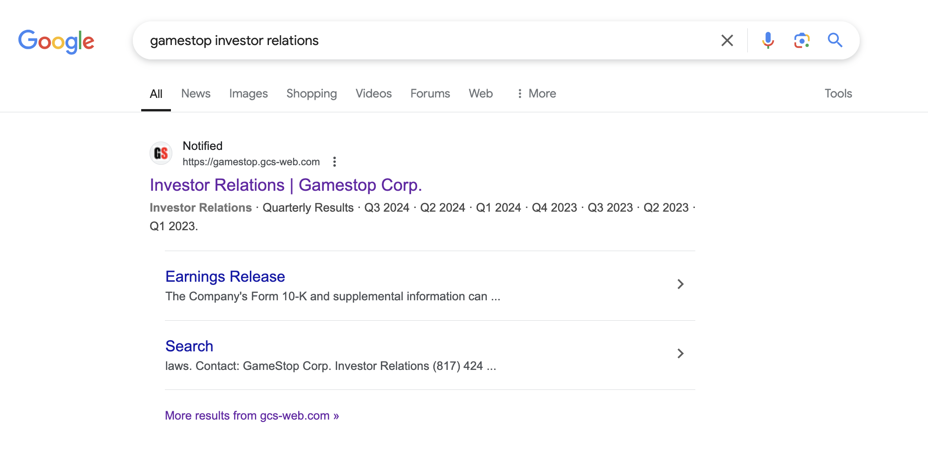Click the blue magnifying glass search button
The width and height of the screenshot is (928, 453).
pos(835,40)
